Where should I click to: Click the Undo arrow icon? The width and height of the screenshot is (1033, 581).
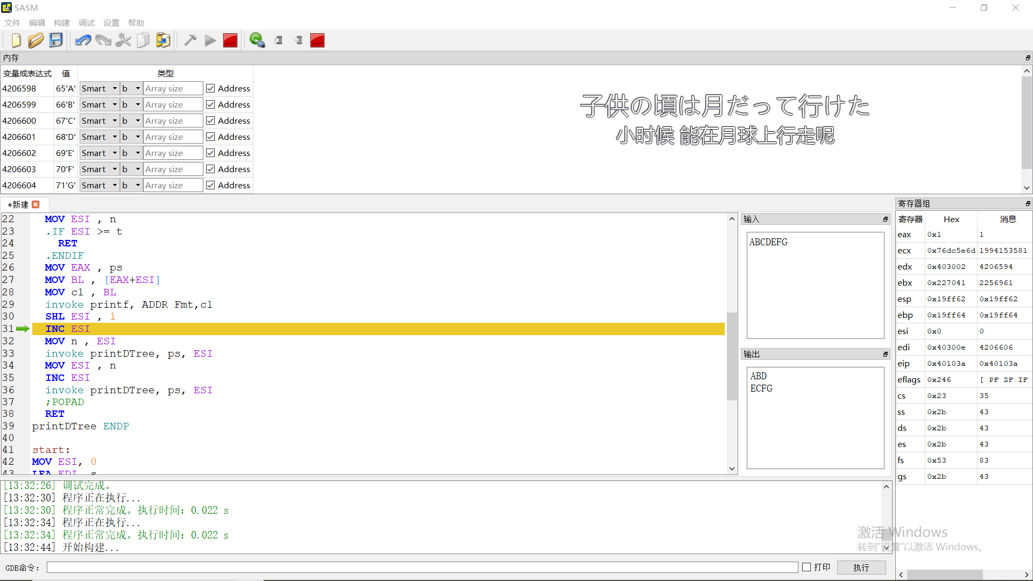click(x=83, y=40)
